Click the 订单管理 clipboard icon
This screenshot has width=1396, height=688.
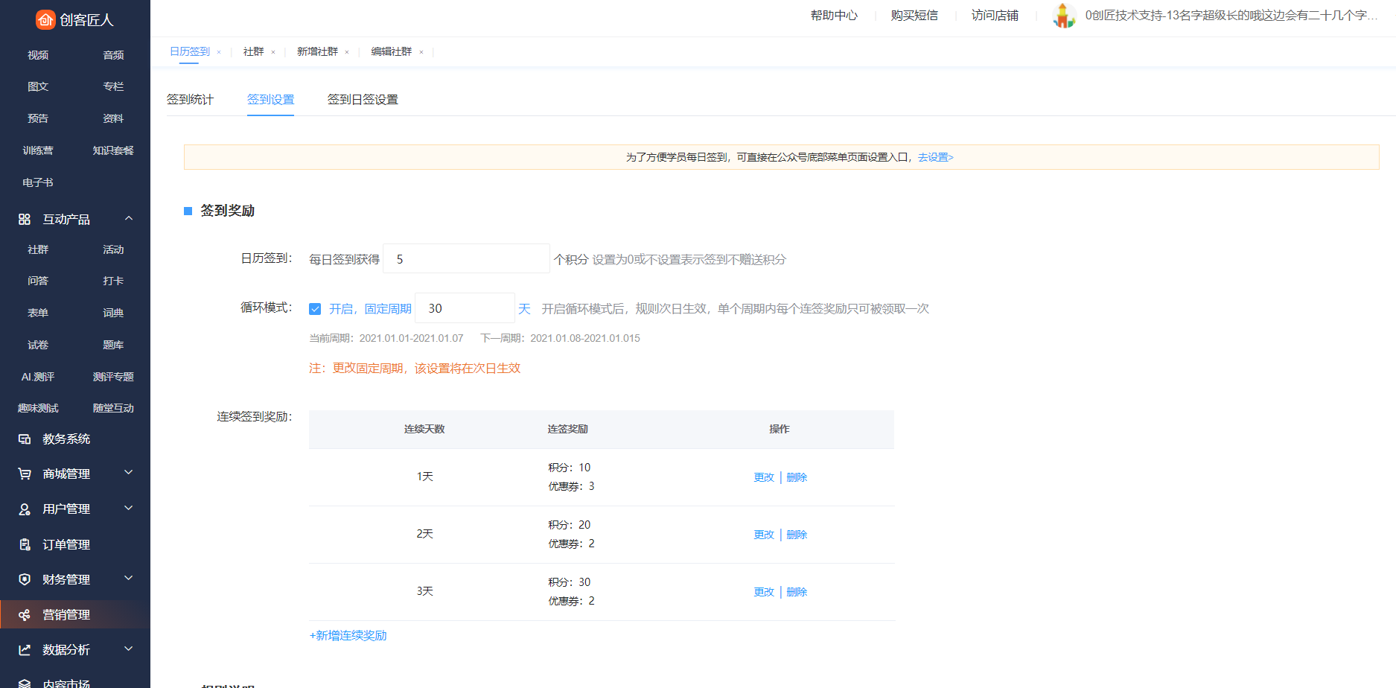(25, 544)
